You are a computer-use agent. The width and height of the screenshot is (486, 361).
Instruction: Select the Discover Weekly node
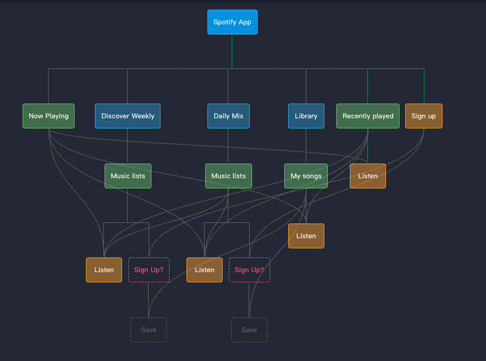coord(127,115)
